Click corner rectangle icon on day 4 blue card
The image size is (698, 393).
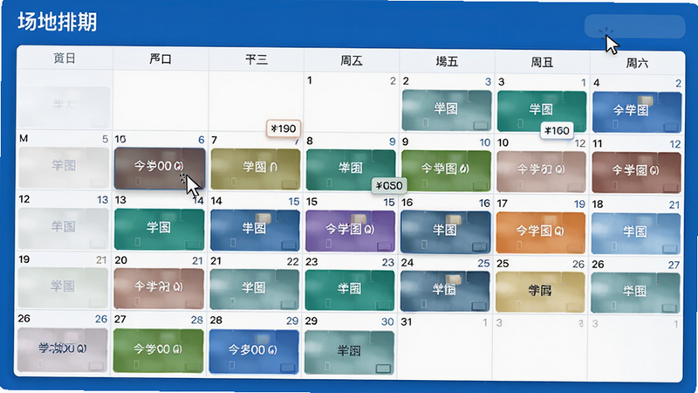pos(671,128)
